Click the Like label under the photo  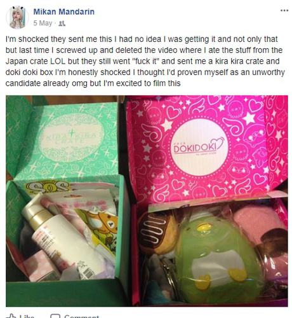tap(27, 316)
